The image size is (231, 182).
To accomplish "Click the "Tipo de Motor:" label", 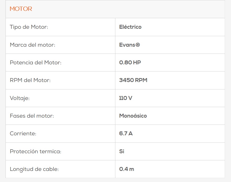I will (x=29, y=27).
